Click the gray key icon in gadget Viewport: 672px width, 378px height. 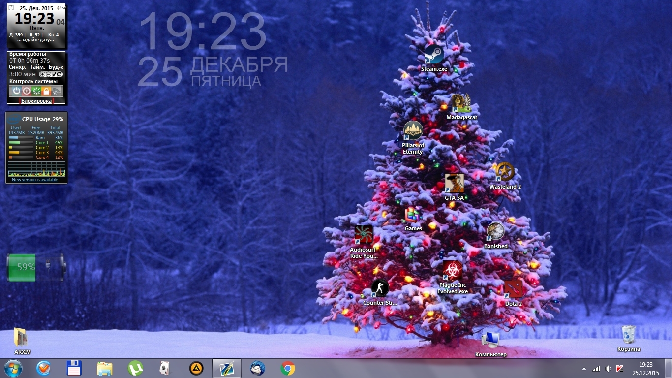coord(57,91)
